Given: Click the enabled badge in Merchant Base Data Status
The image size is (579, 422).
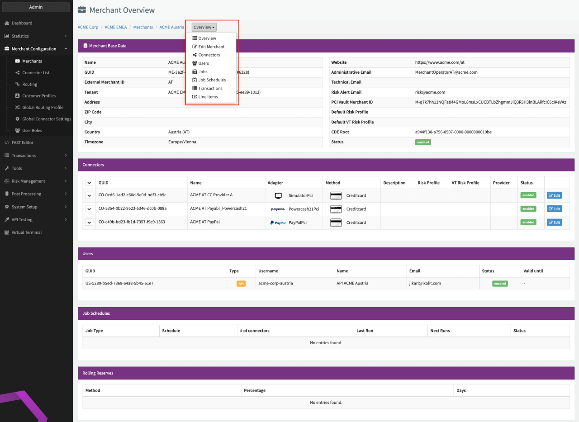Looking at the screenshot, I should (422, 142).
